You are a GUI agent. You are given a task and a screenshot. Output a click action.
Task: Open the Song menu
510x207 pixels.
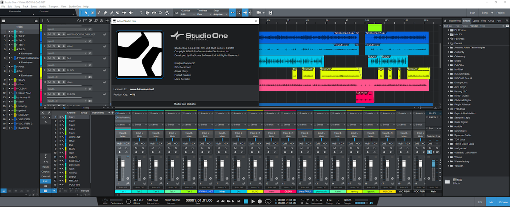(x=17, y=6)
